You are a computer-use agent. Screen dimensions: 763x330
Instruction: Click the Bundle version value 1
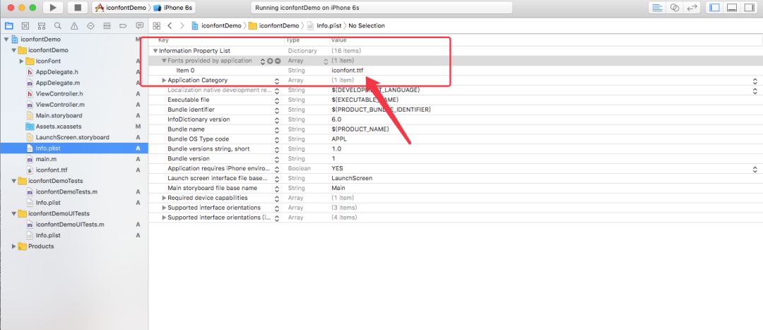click(x=333, y=159)
